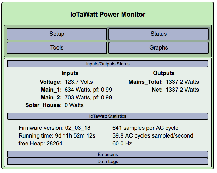Click the Solar_House: input label
Screen dimensions: 217x173
(x=44, y=105)
